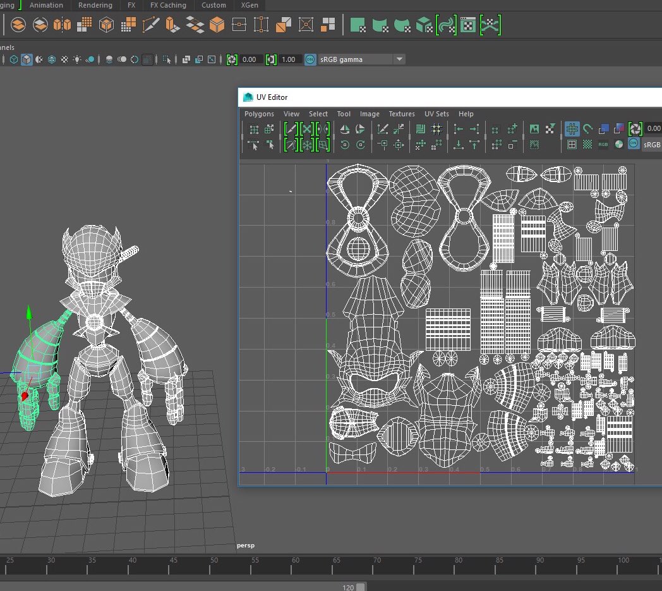Click the Planar mapping shelf icon
Viewport: 662px width, 591px height.
(x=358, y=25)
